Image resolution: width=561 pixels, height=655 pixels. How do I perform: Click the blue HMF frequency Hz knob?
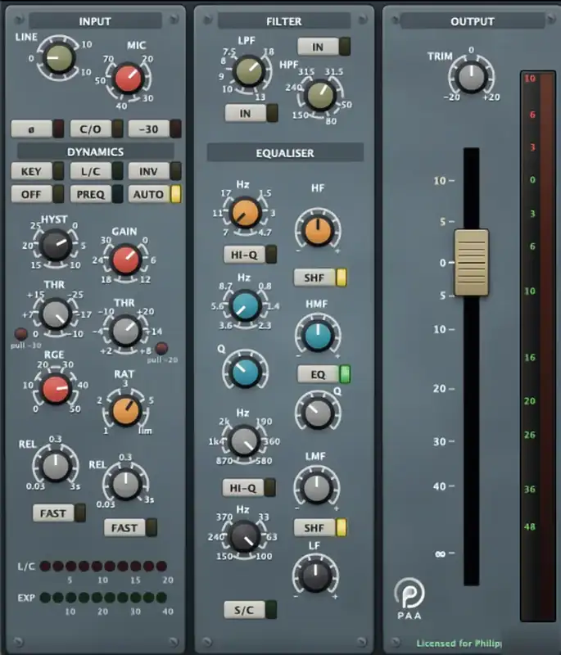click(245, 305)
